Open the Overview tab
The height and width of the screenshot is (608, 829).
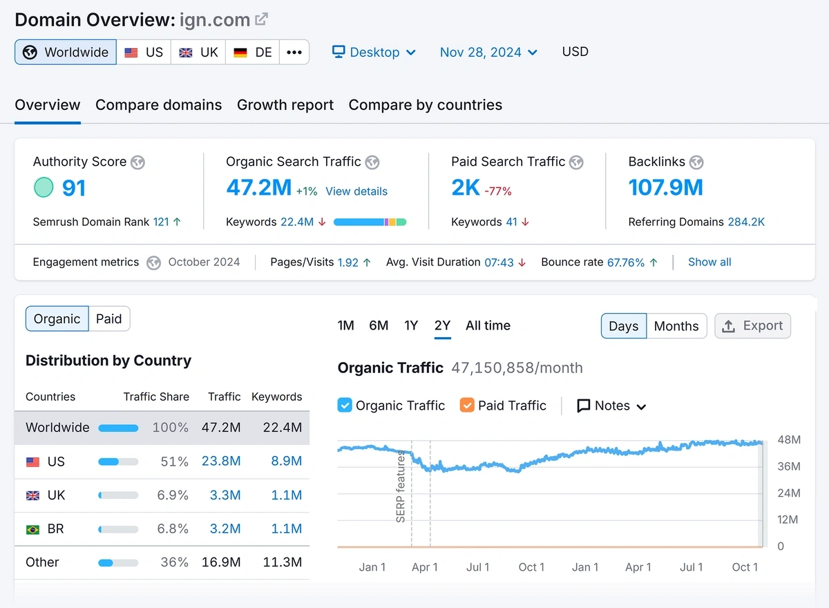[x=48, y=105]
